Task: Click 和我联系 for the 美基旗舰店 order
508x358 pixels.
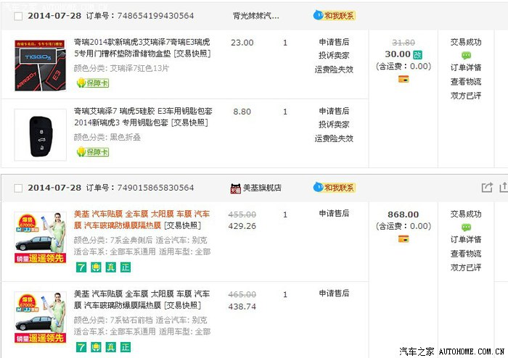Action: (335, 188)
